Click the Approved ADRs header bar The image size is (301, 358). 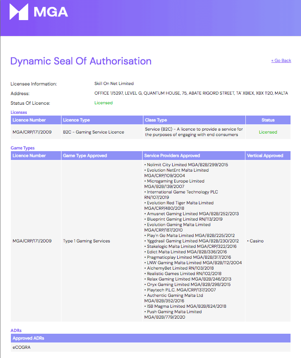click(x=150, y=338)
